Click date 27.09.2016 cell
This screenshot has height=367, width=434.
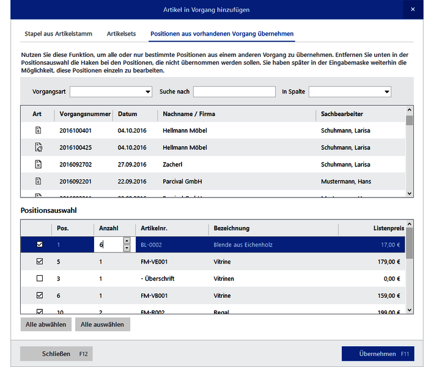tap(132, 165)
